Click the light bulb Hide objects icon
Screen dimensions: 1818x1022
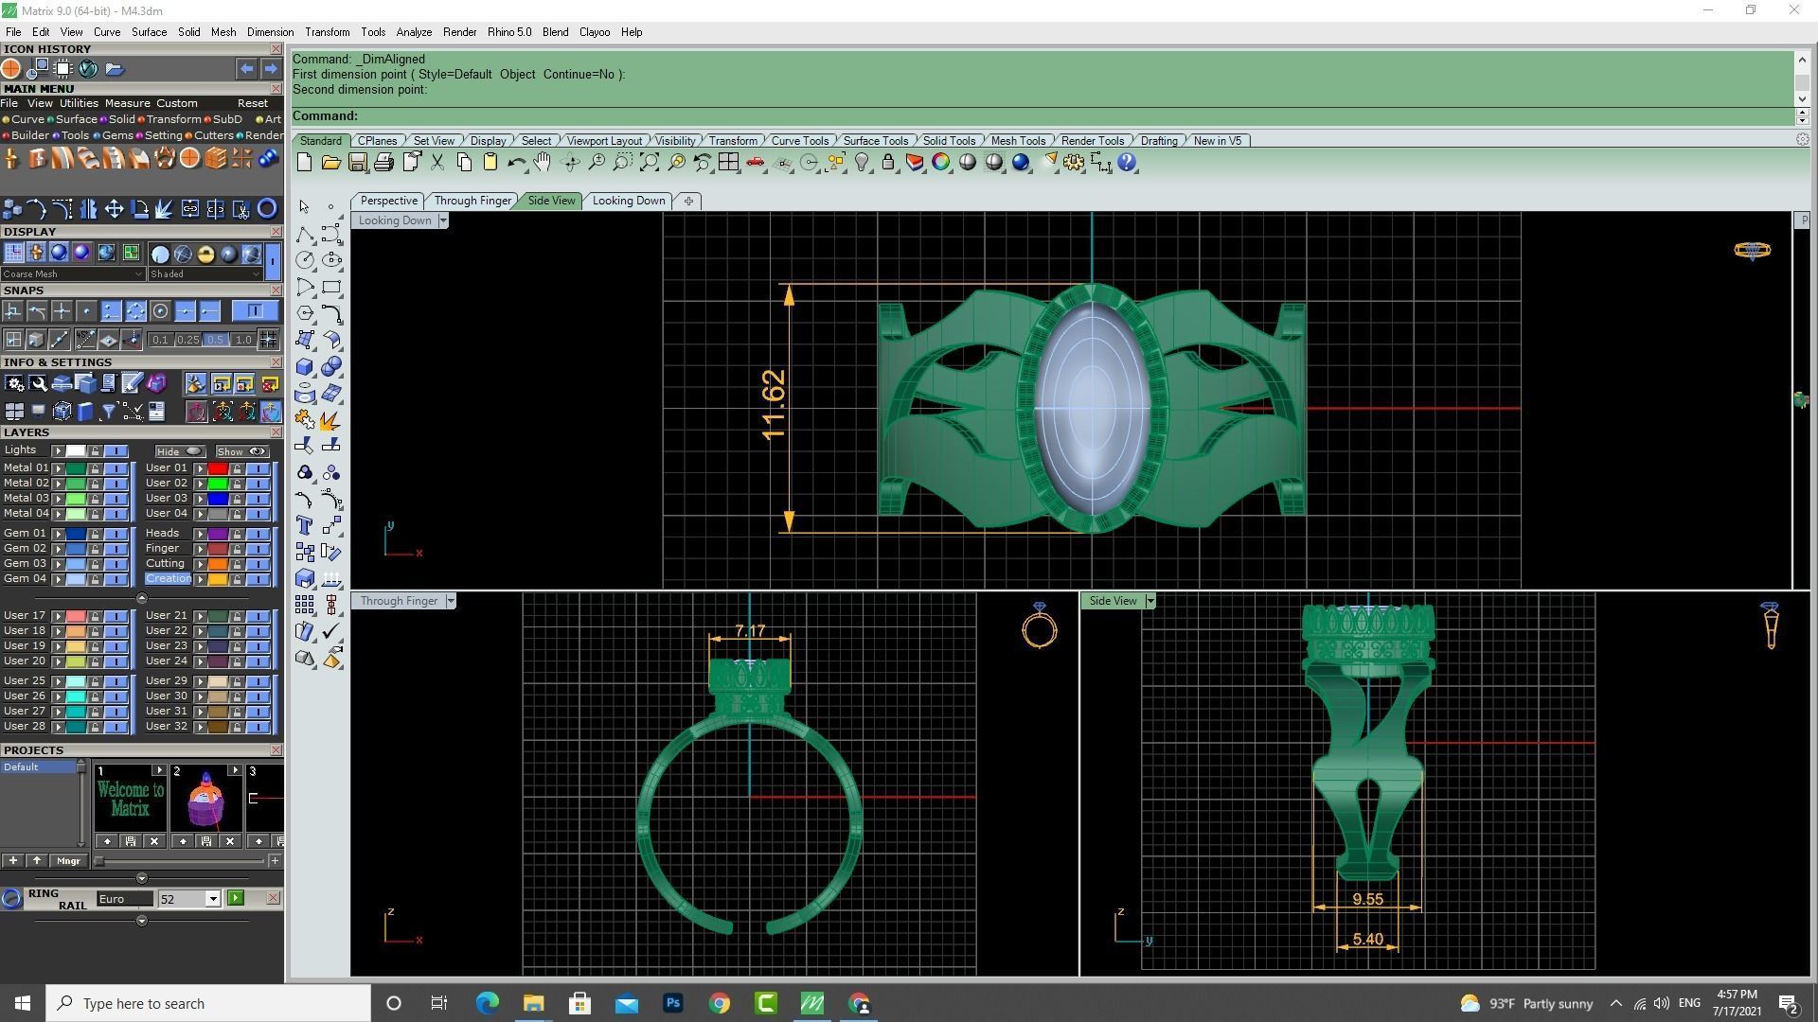(x=862, y=163)
